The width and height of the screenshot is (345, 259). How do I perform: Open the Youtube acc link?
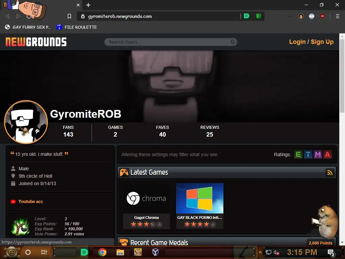(31, 202)
